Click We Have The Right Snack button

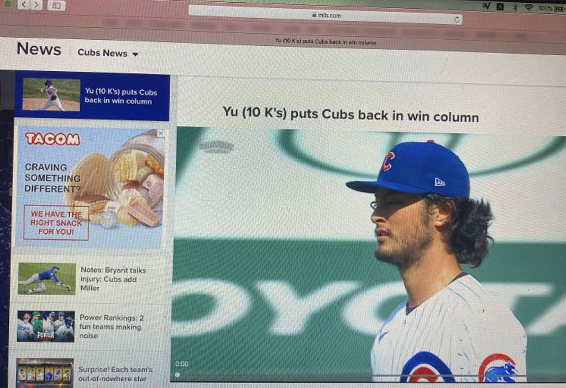point(56,223)
